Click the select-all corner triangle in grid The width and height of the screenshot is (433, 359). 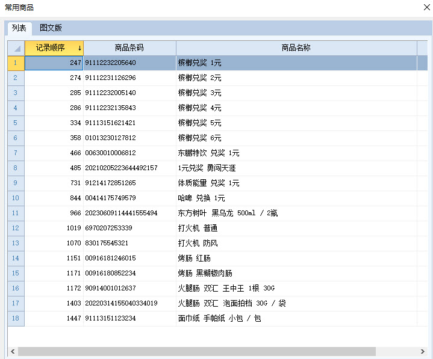click(16, 48)
